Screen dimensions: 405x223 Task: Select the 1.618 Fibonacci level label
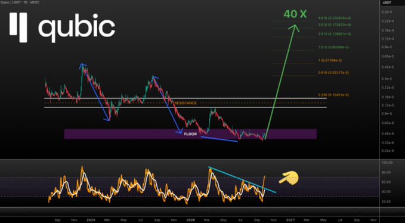point(333,47)
